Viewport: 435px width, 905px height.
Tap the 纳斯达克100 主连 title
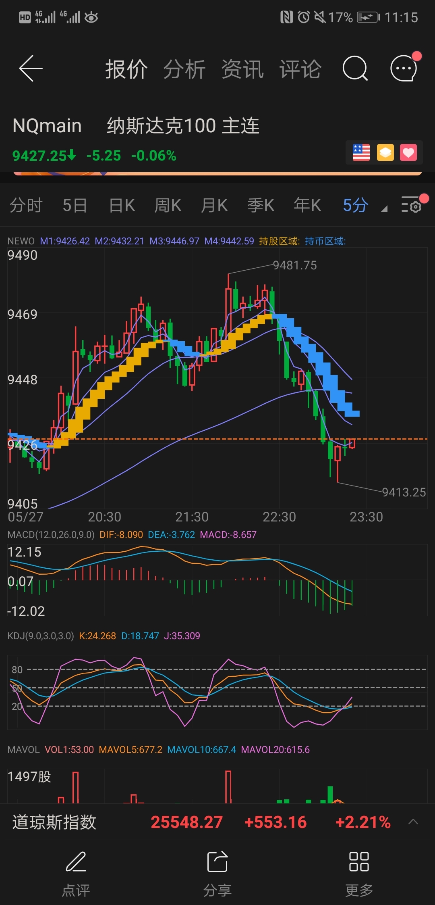pos(183,126)
